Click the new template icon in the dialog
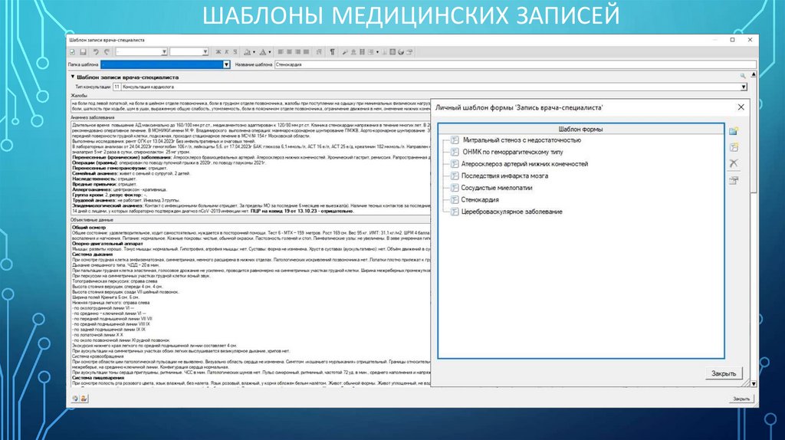Screen dimensions: 785x440 point(734,147)
